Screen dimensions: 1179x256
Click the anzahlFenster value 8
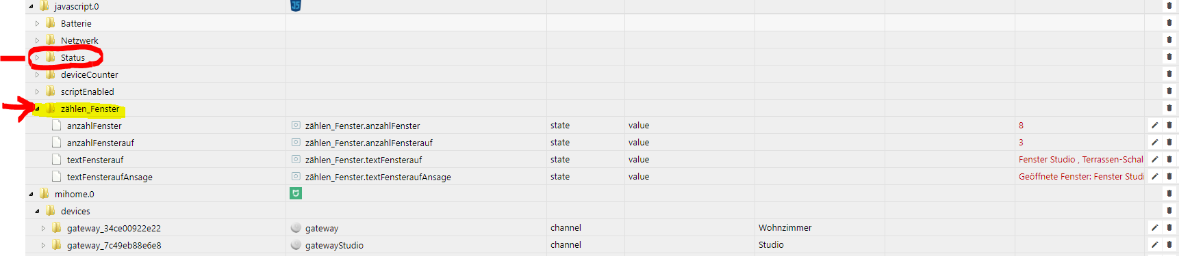(1021, 125)
